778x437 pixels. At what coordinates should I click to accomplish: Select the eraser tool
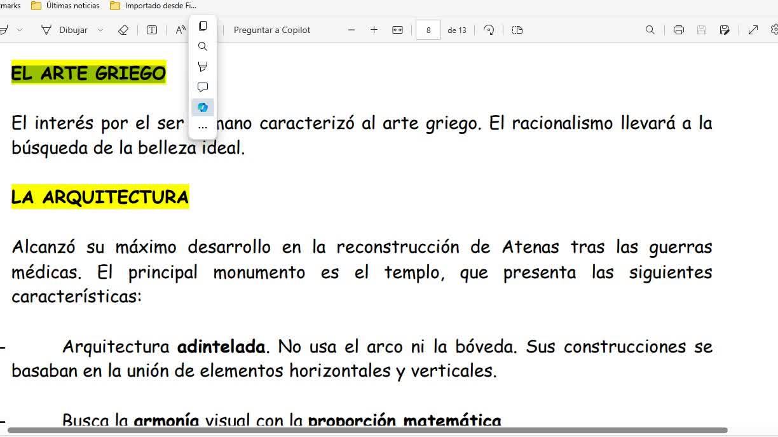pyautogui.click(x=123, y=30)
